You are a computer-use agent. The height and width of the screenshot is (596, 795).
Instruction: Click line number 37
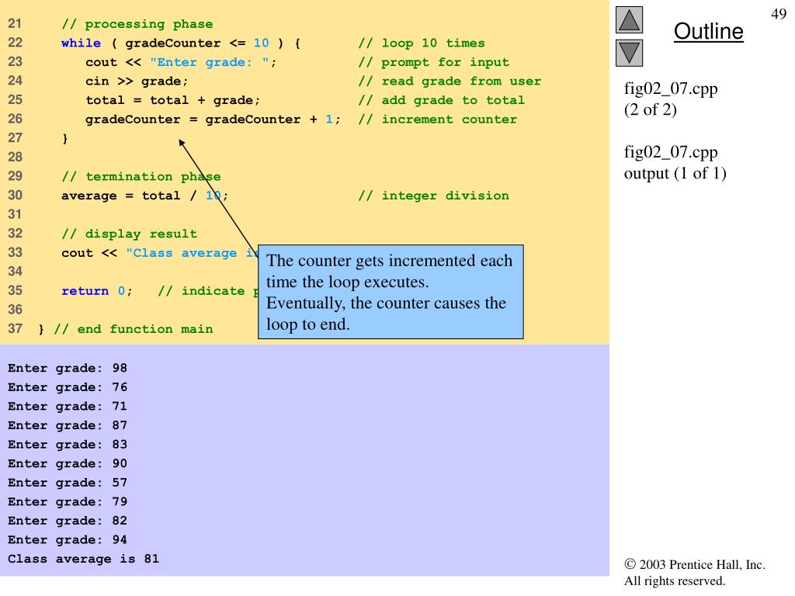(15, 329)
